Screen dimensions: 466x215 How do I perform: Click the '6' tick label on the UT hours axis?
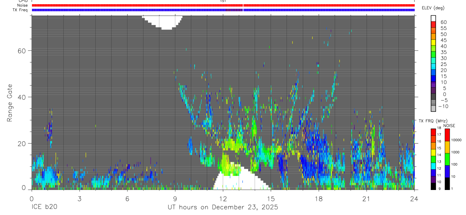127,199
